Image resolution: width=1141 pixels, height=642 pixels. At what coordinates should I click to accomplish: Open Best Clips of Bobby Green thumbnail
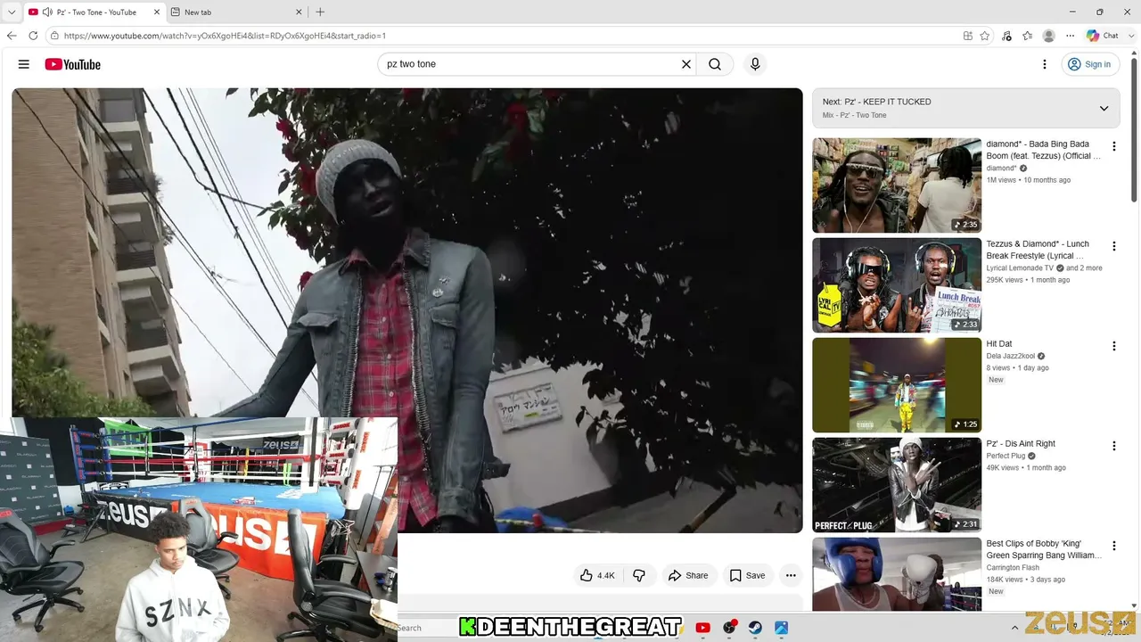pos(897,574)
